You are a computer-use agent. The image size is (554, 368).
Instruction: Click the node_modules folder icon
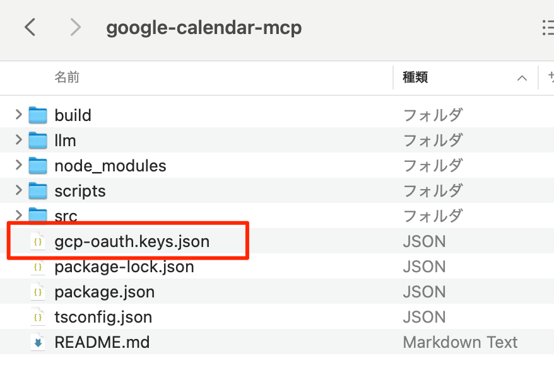(x=38, y=166)
